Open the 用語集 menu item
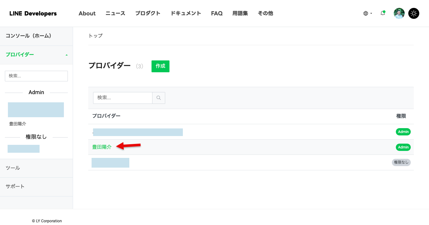Image resolution: width=429 pixels, height=225 pixels. [x=240, y=13]
